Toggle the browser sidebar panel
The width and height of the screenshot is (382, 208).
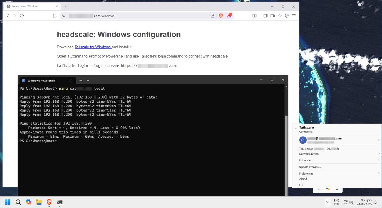266,16
